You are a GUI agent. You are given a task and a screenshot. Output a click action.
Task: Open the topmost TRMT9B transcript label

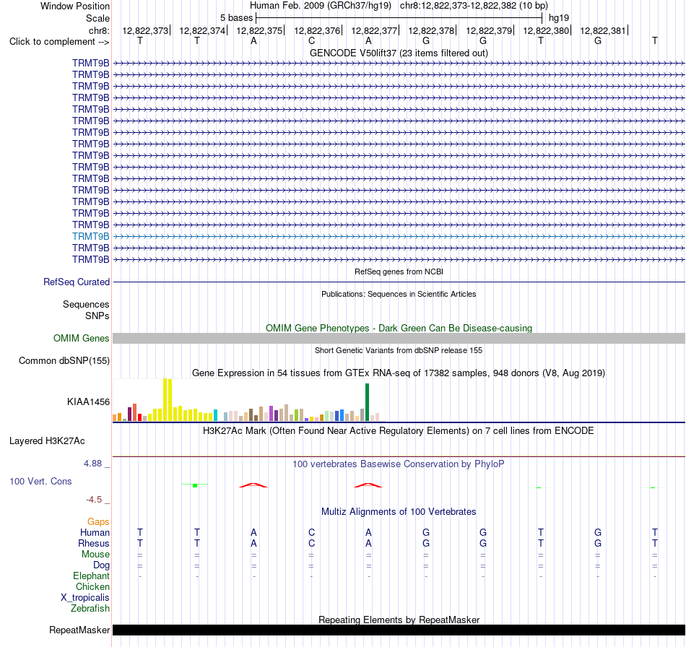point(90,63)
